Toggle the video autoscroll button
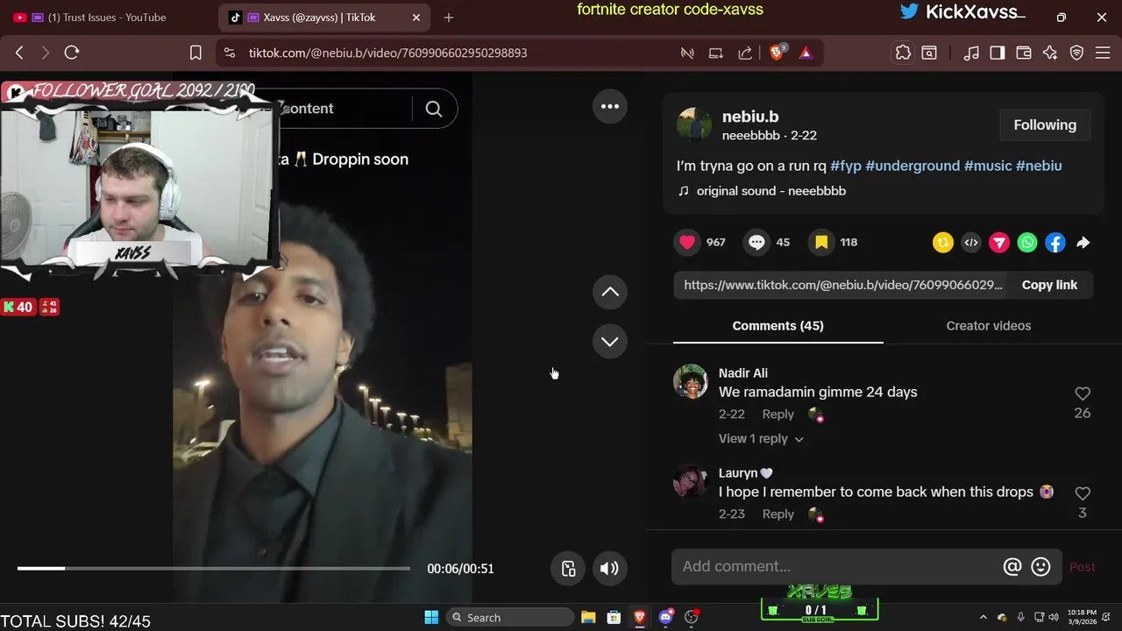This screenshot has width=1122, height=631. tap(569, 569)
